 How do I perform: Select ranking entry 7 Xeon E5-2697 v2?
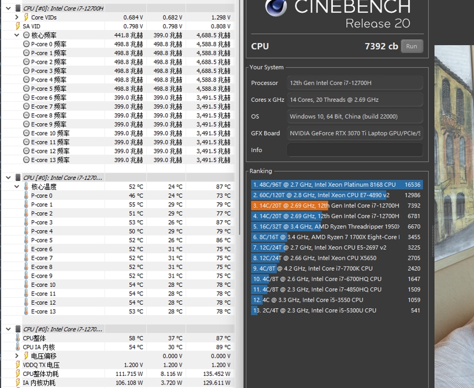tap(337, 247)
